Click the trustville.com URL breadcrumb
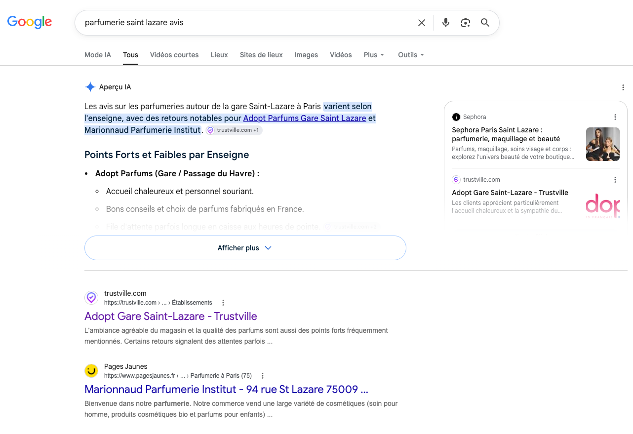 (x=158, y=303)
